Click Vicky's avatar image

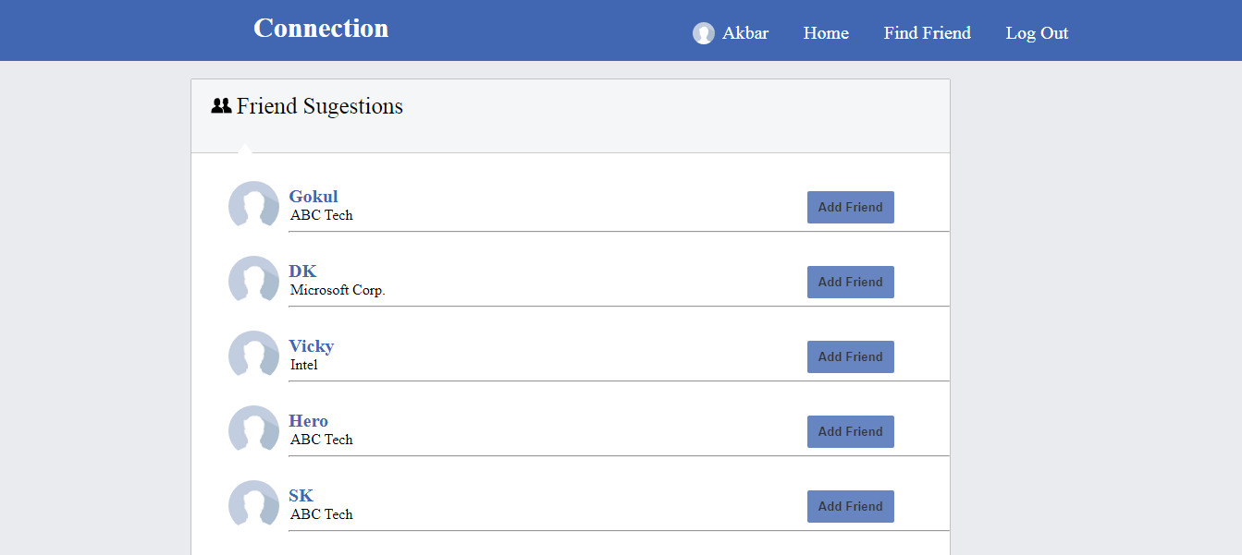pos(253,355)
